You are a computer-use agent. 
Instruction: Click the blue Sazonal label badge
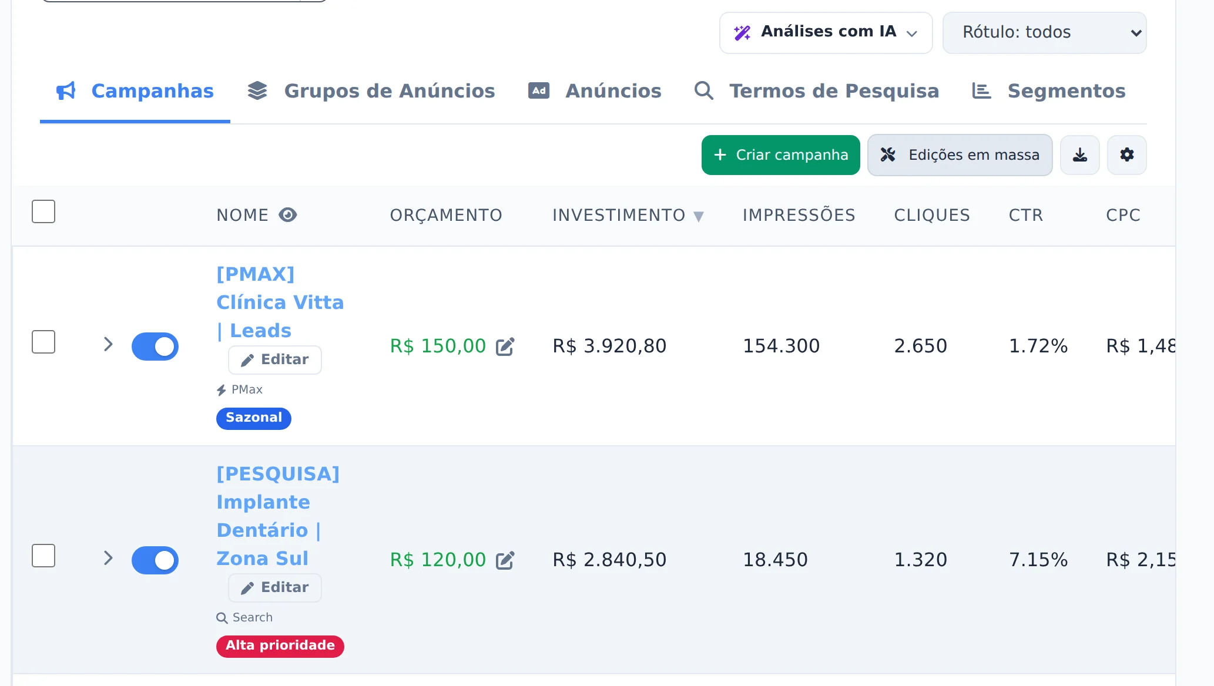click(x=254, y=418)
